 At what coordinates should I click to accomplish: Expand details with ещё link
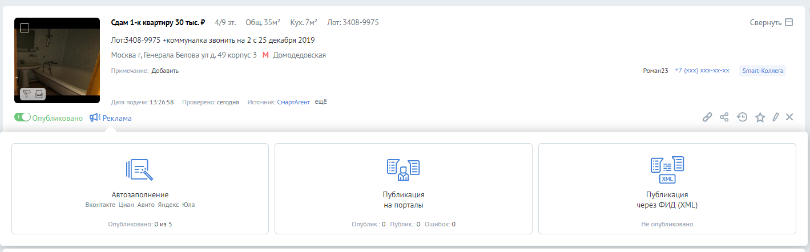[x=321, y=102]
